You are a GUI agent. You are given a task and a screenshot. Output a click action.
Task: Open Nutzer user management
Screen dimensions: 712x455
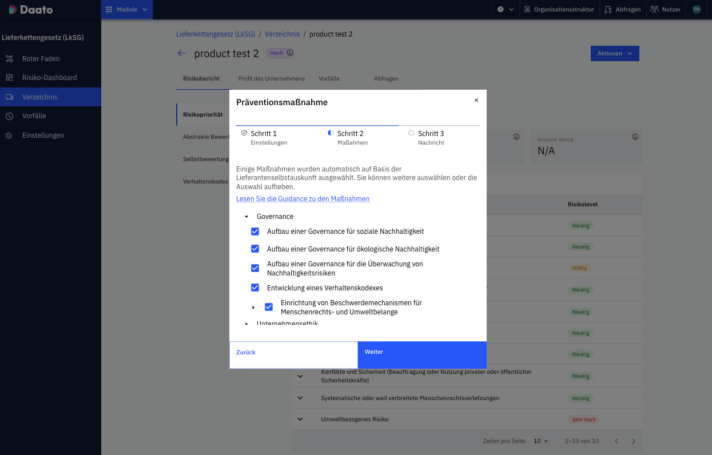[x=666, y=10]
